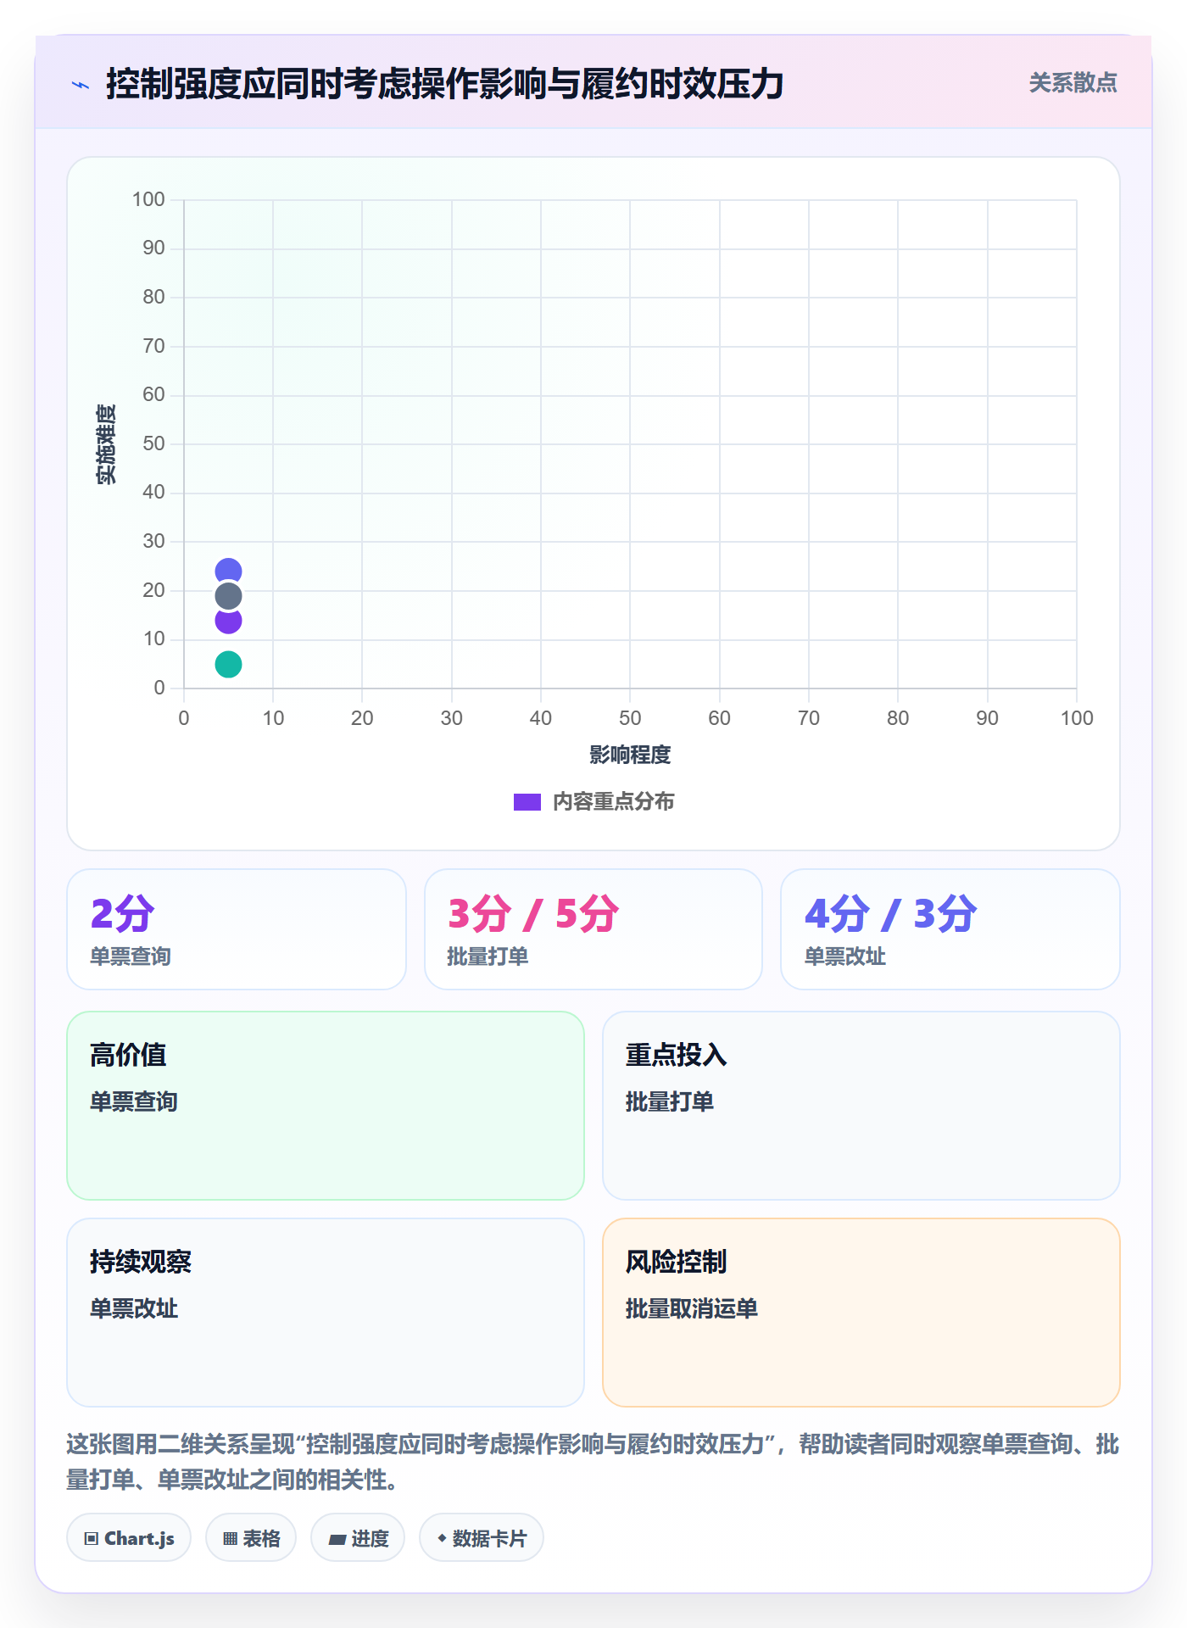The width and height of the screenshot is (1187, 1628).
Task: Click the 批量取消运单 text in 风险控制
Action: click(692, 1308)
